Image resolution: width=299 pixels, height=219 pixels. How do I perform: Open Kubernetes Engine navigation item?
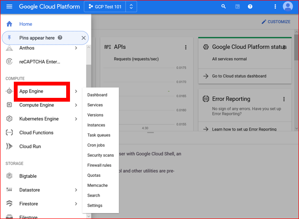click(39, 119)
